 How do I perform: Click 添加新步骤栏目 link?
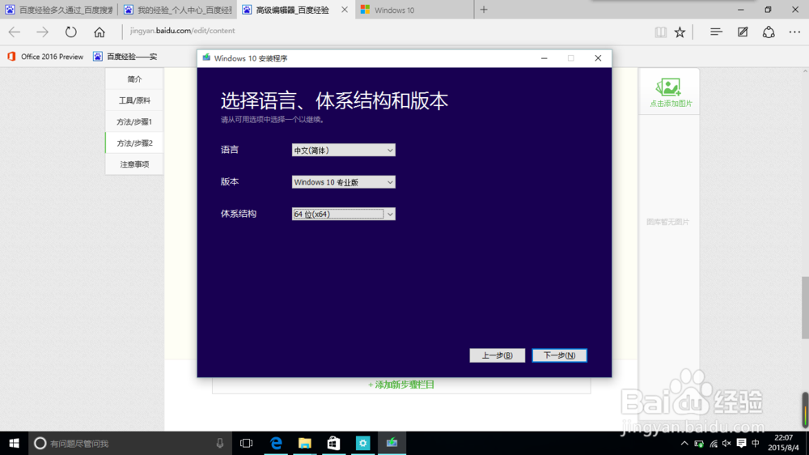(401, 385)
